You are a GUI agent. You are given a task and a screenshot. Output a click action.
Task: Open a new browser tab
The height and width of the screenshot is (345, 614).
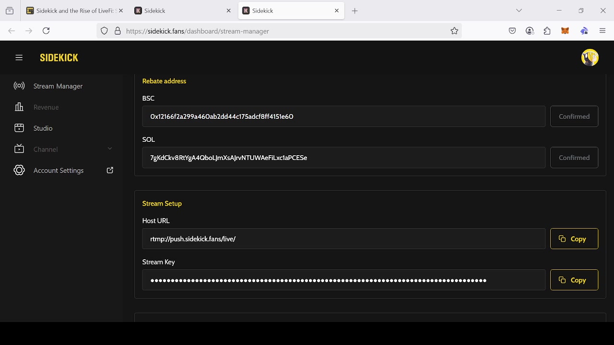coord(355,11)
